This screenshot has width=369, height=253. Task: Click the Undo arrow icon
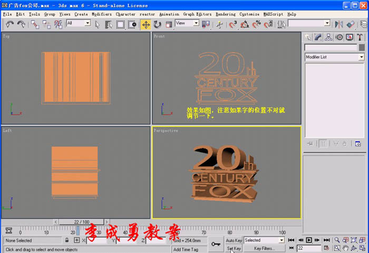point(9,24)
